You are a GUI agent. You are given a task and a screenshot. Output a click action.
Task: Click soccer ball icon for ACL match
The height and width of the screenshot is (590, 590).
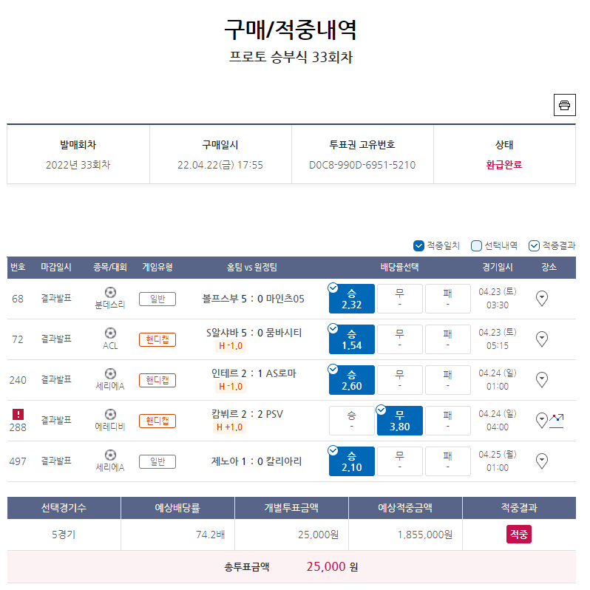(x=110, y=333)
